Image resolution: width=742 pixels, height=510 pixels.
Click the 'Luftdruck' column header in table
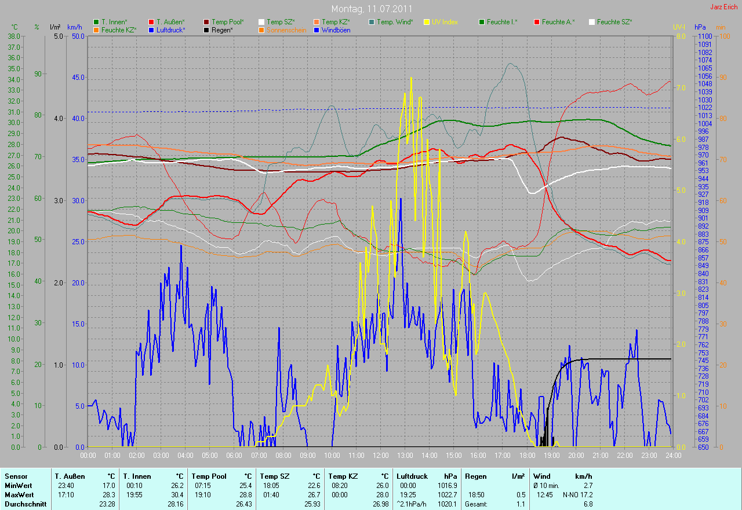412,476
